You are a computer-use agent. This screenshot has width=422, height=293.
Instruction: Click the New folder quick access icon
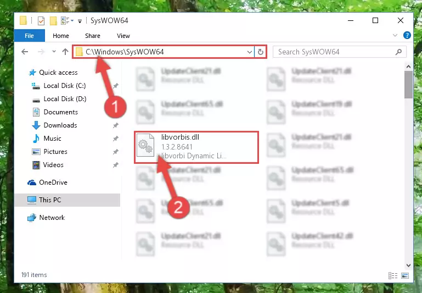(53, 20)
